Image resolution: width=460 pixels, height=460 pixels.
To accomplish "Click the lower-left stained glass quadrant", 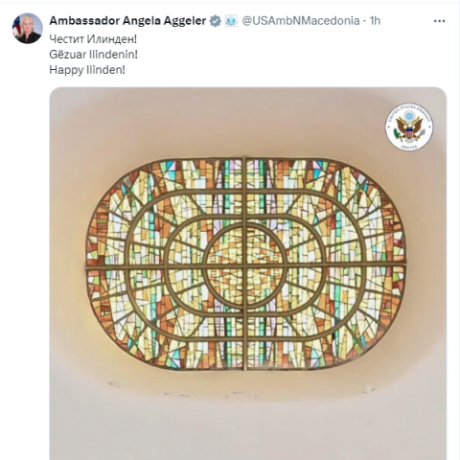I will pos(165,319).
